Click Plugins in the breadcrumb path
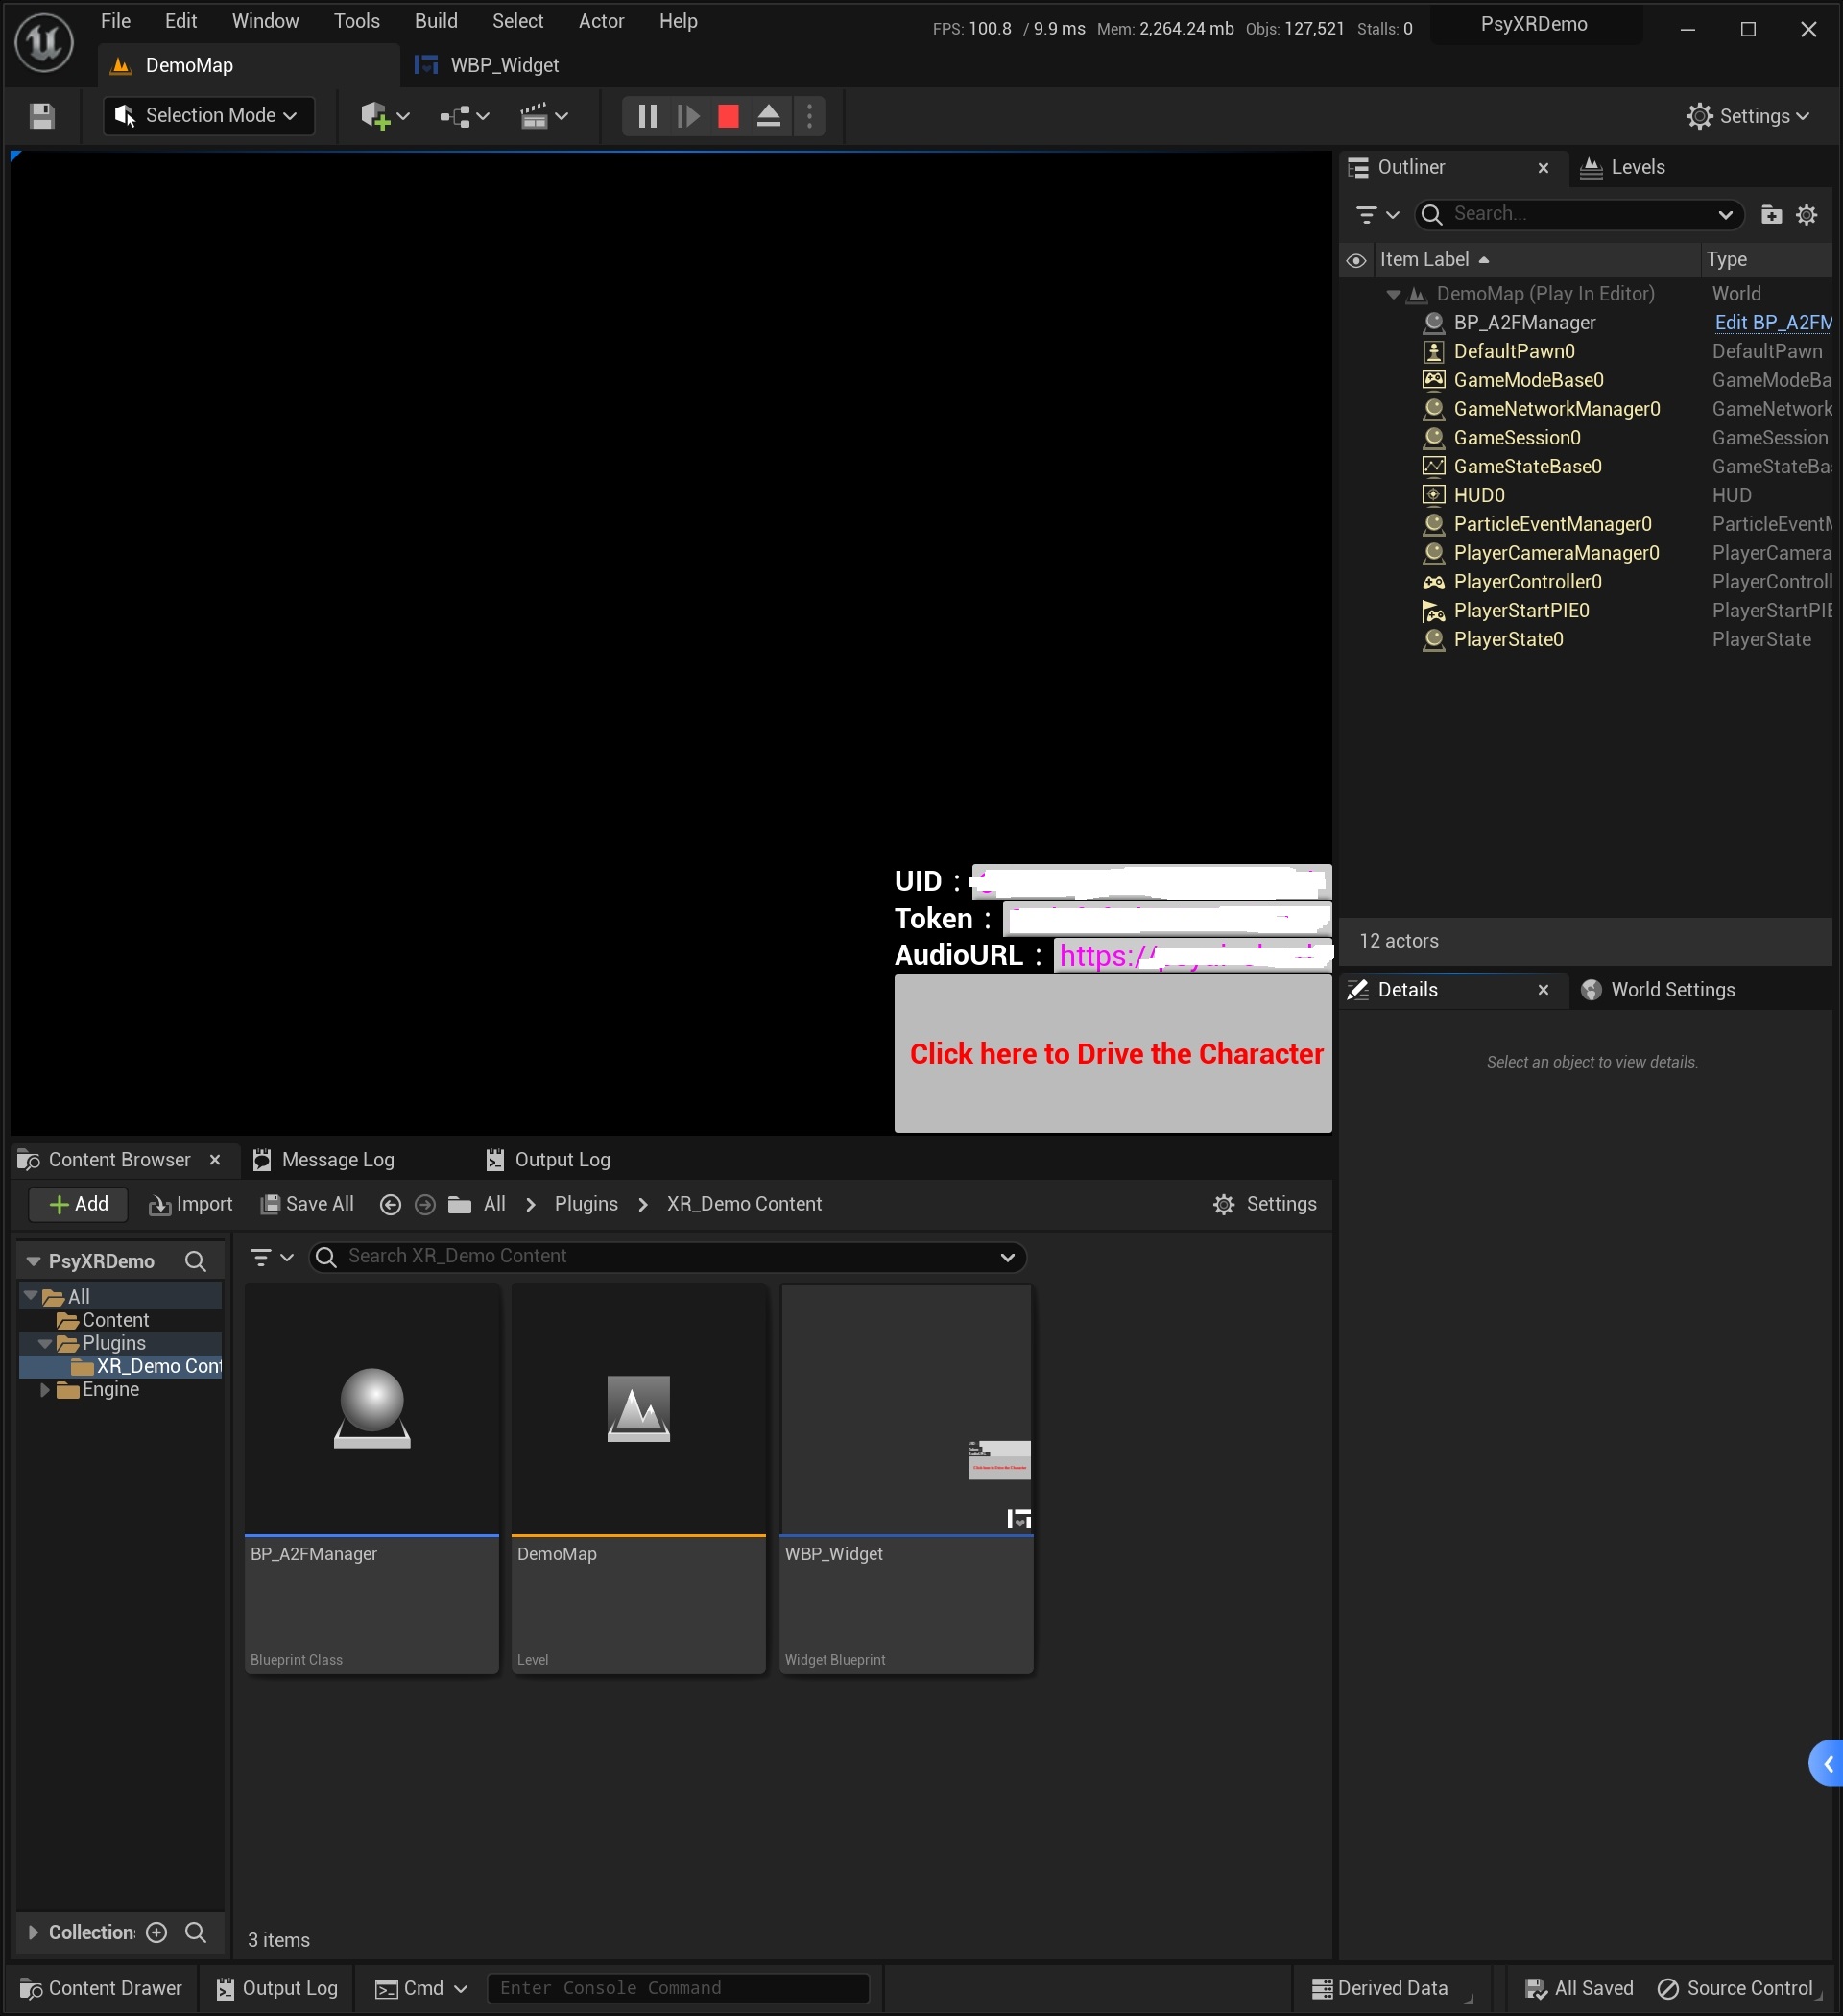Image resolution: width=1843 pixels, height=2016 pixels. pyautogui.click(x=586, y=1204)
